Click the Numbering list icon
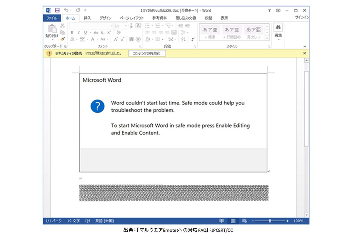357x238 pixels. (158, 26)
